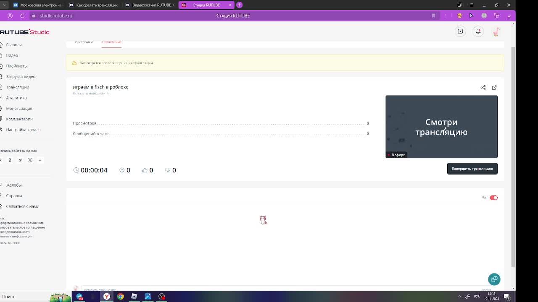Image resolution: width=538 pixels, height=302 pixels.
Task: Switch to Как сделать трансляцию browser tab
Action: 94,5
